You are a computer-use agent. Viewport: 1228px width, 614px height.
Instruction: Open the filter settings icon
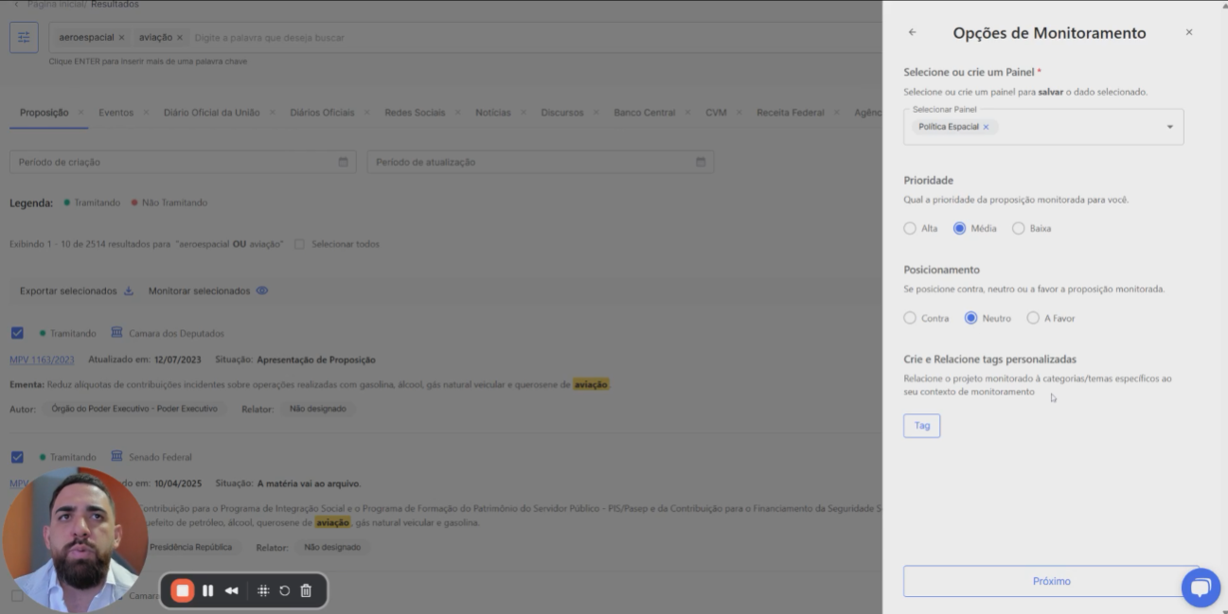click(x=24, y=37)
